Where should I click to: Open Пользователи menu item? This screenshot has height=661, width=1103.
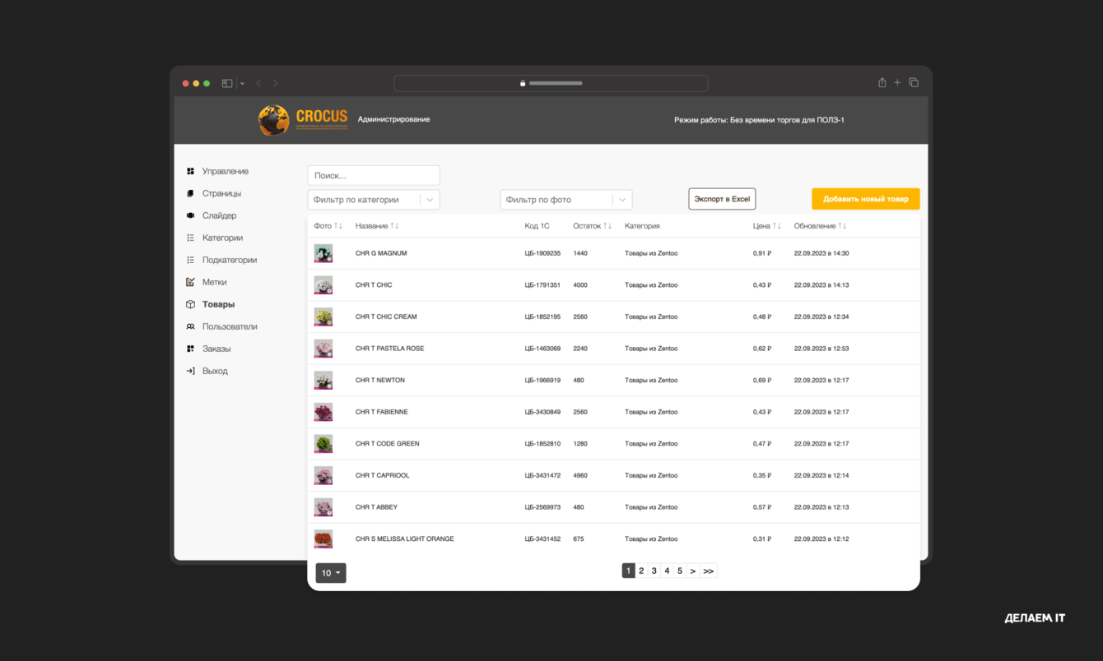[x=230, y=326]
